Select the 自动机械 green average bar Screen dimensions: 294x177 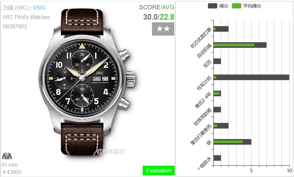pyautogui.click(x=234, y=45)
